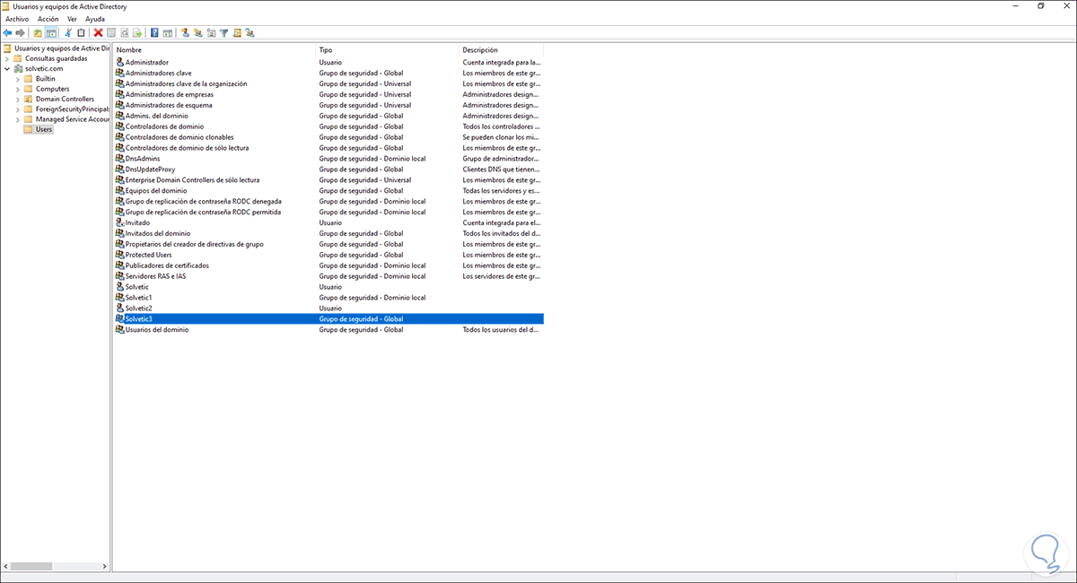Click the Domain Controllers folder icon
Image resolution: width=1077 pixels, height=583 pixels.
(x=29, y=99)
